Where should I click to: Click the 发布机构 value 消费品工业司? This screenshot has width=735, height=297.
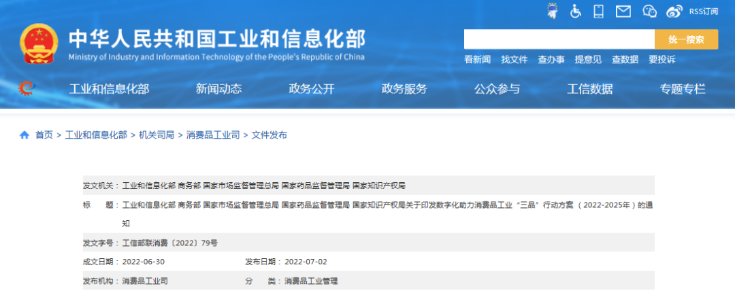pos(145,281)
